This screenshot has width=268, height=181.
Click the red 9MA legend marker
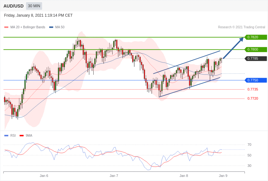point(21,136)
